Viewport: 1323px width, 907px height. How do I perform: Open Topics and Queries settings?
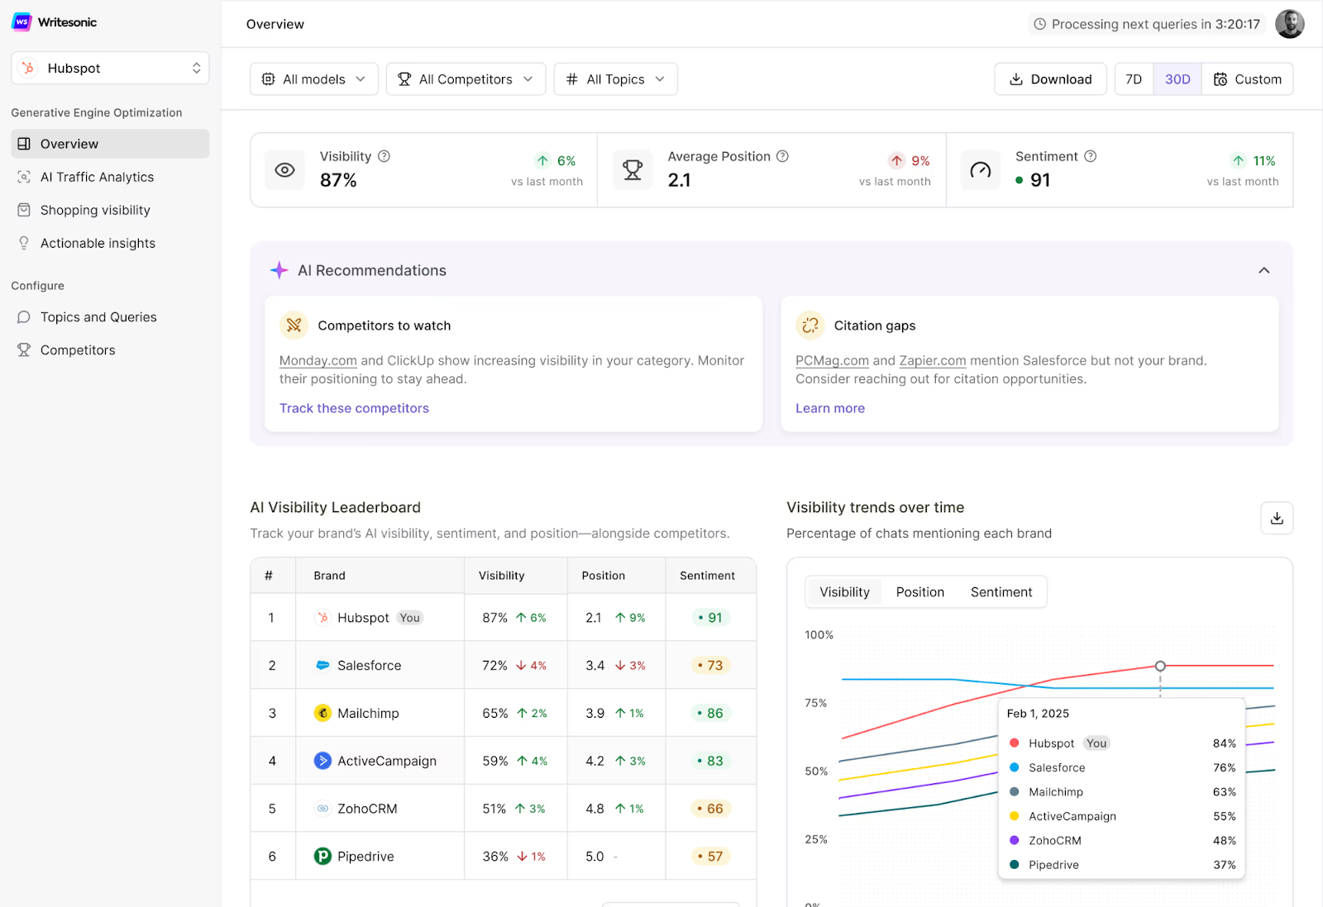[98, 316]
